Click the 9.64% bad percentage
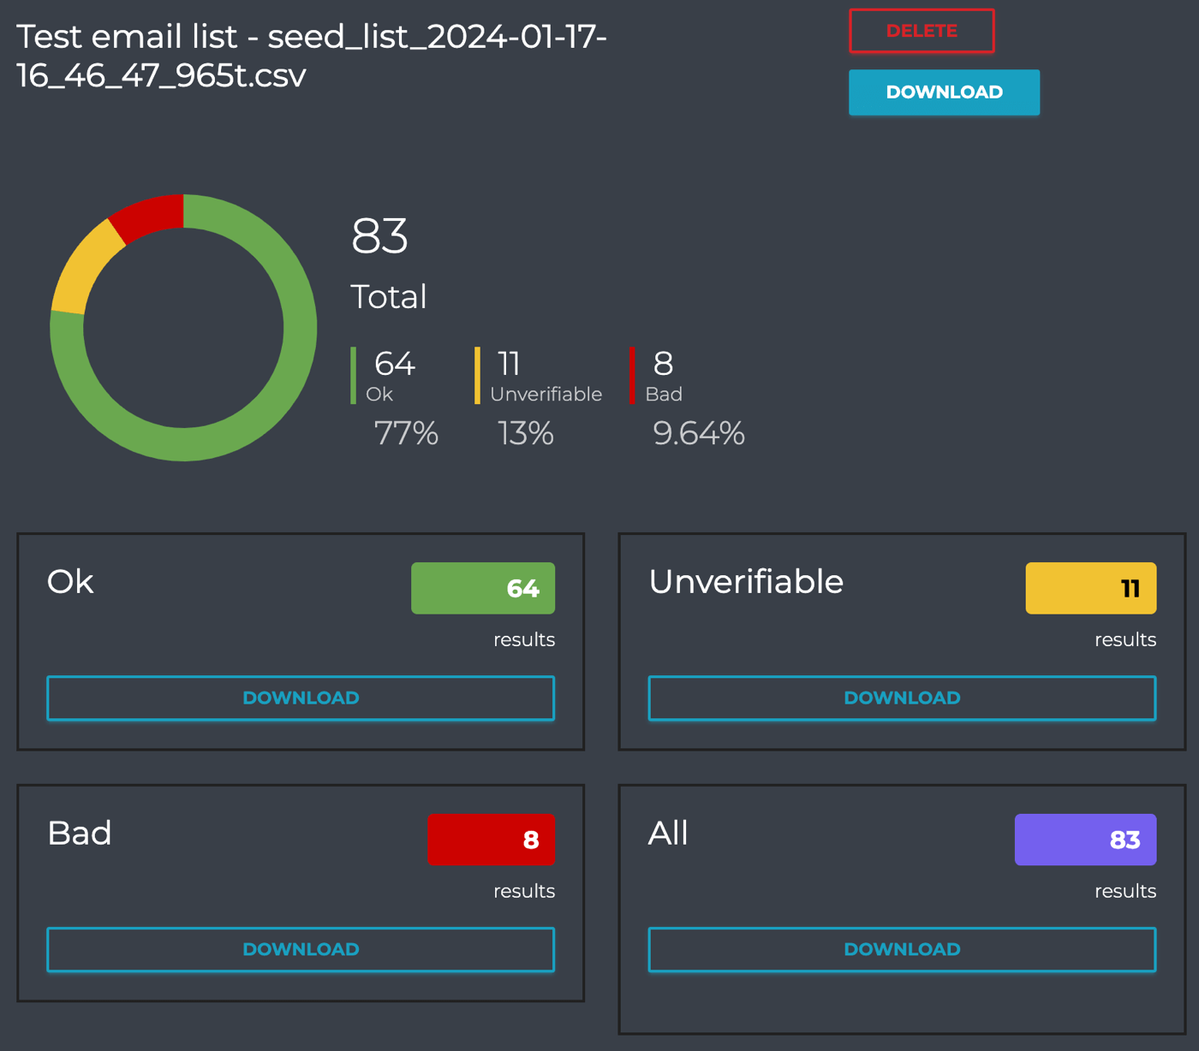1199x1051 pixels. click(x=699, y=434)
